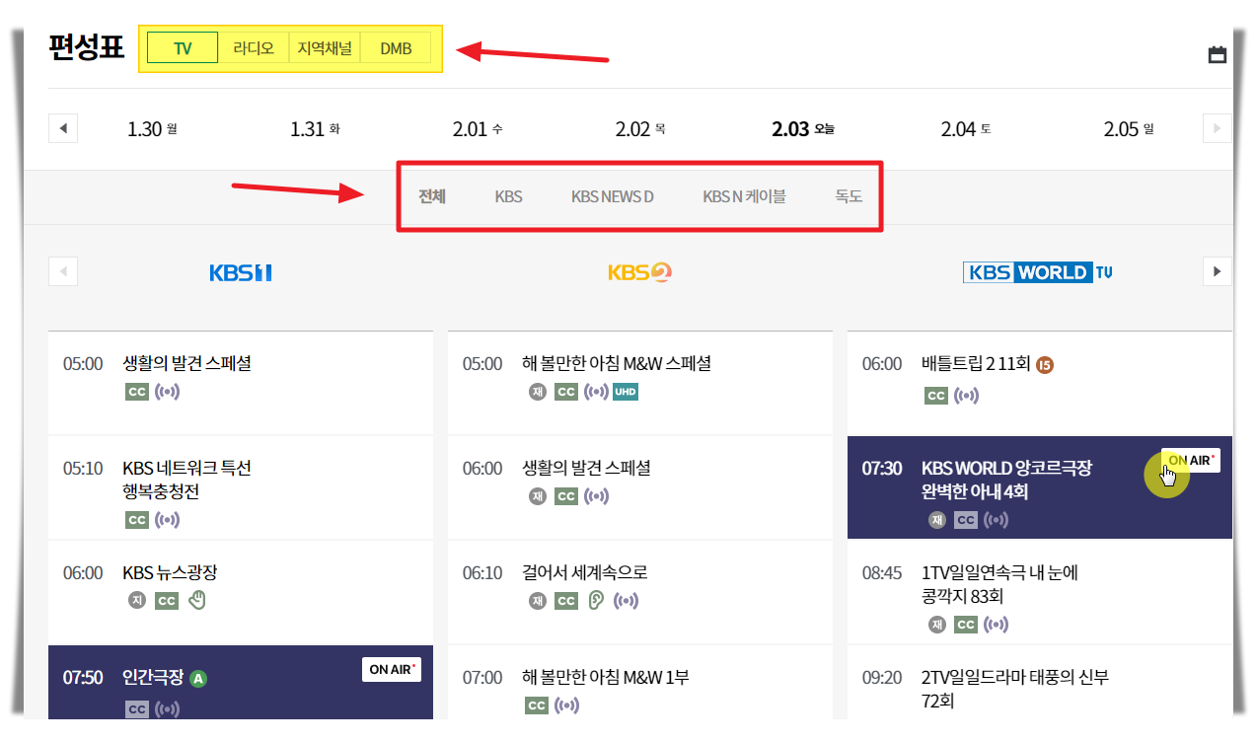Click ON AIR button on KBS WORLD 앙코르극장
The image size is (1257, 743).
click(x=1191, y=461)
